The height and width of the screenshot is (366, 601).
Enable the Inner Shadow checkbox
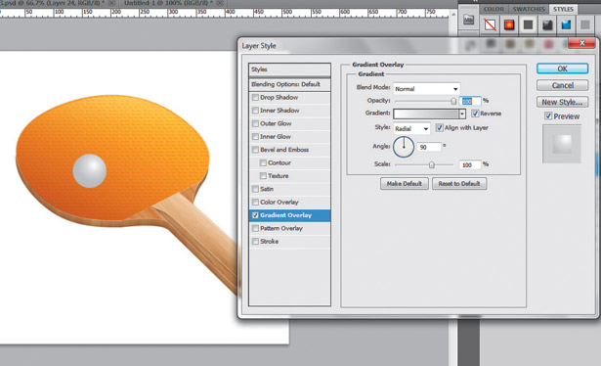(x=255, y=111)
